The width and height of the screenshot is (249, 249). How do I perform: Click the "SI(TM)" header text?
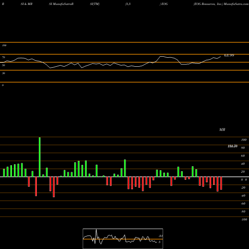[95, 4]
